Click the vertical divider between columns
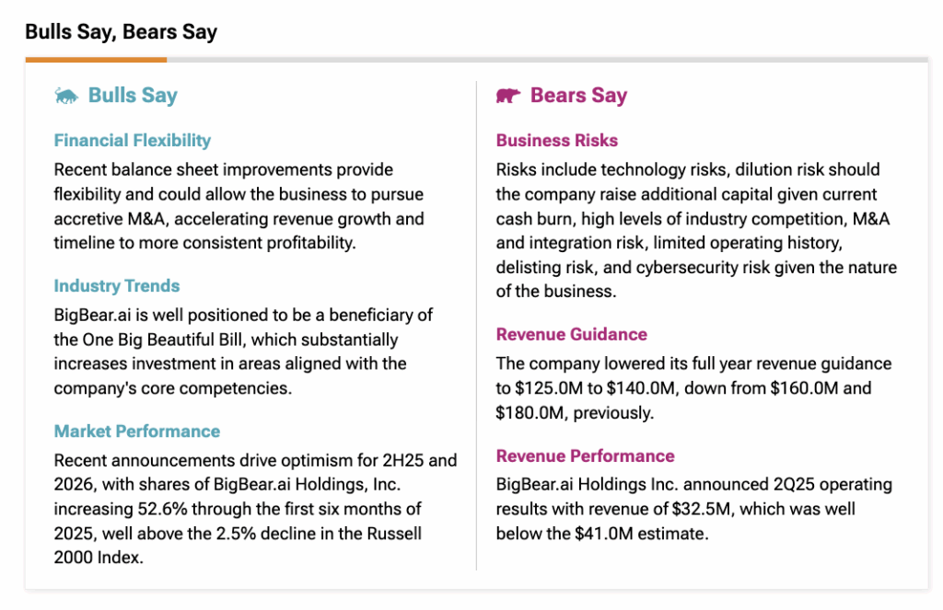 pos(476,322)
